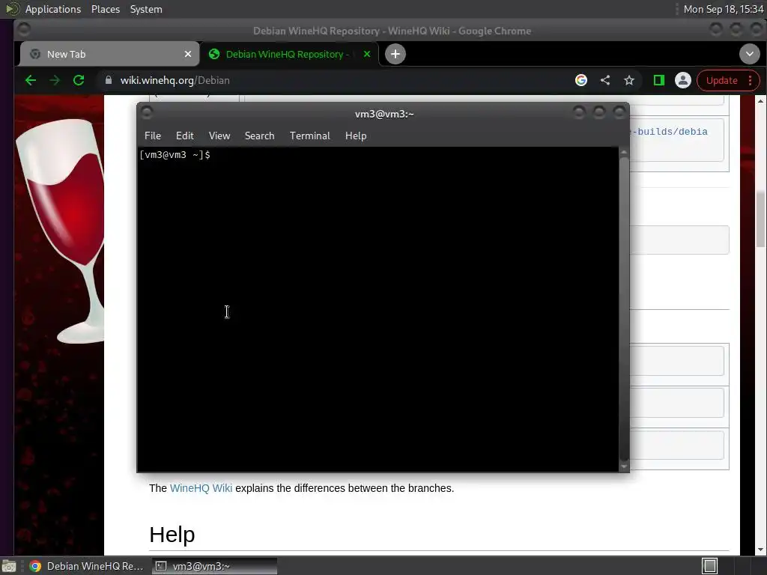Click the Chrome window menu button at title bar left
The height and width of the screenshot is (575, 767).
click(x=23, y=30)
